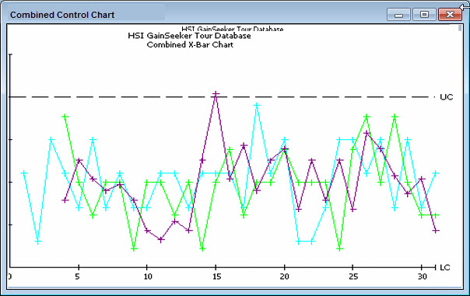Select the UC upper control limit label

point(446,97)
